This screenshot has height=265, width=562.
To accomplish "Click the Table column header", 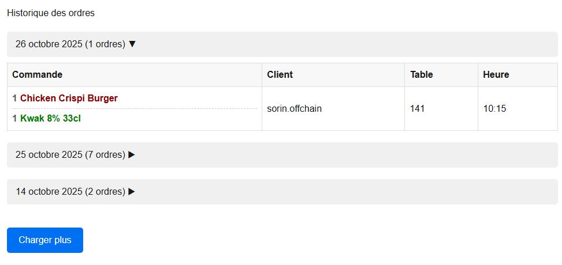I will [x=422, y=75].
